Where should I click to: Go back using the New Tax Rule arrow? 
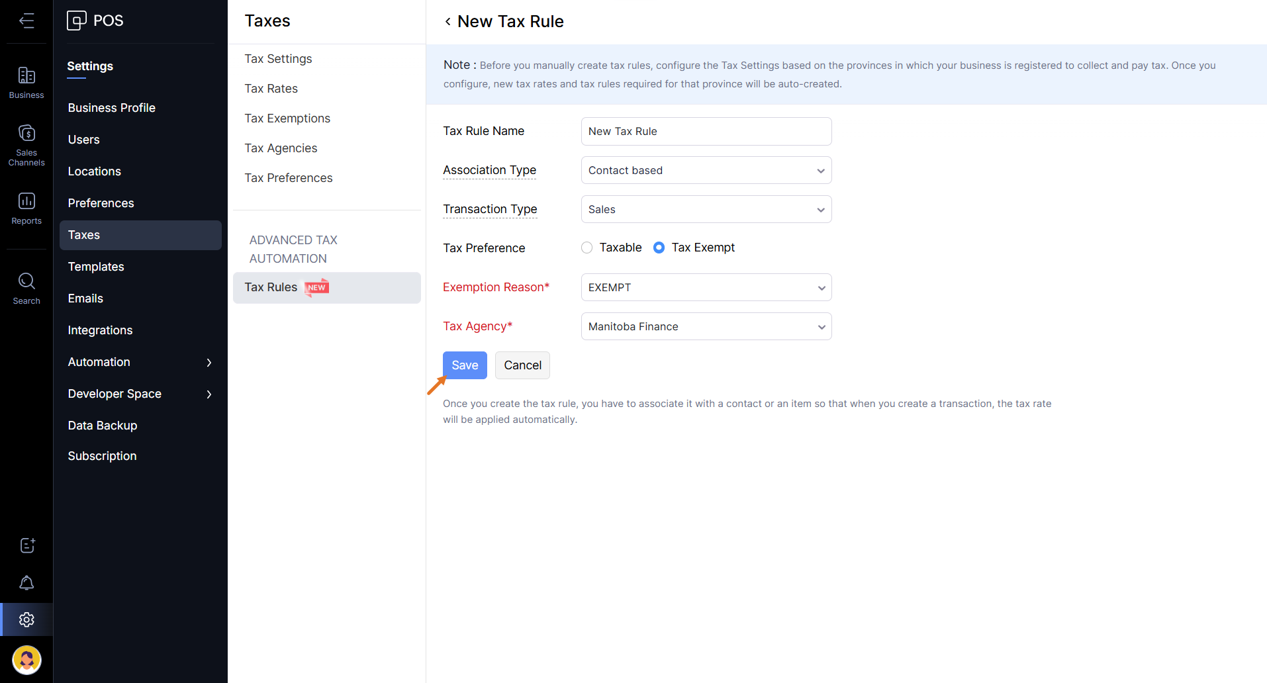[448, 22]
